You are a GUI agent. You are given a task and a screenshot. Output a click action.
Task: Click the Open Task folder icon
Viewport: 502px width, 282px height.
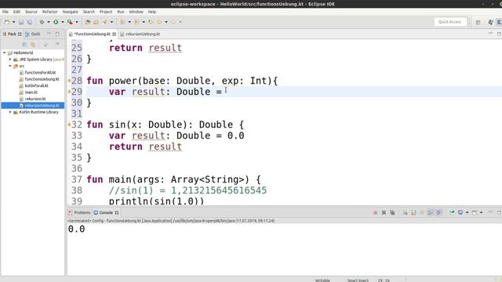click(96, 22)
